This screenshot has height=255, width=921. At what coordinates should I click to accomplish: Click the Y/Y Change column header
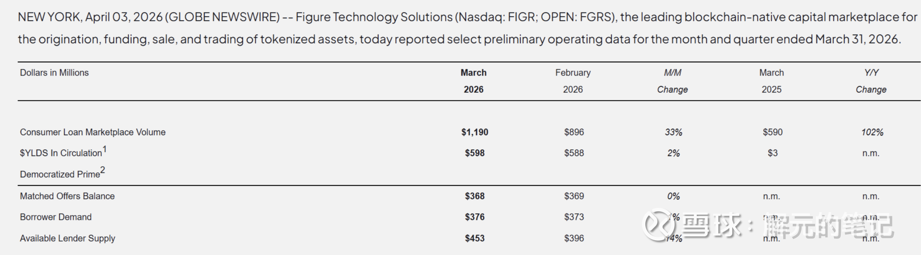[x=871, y=81]
